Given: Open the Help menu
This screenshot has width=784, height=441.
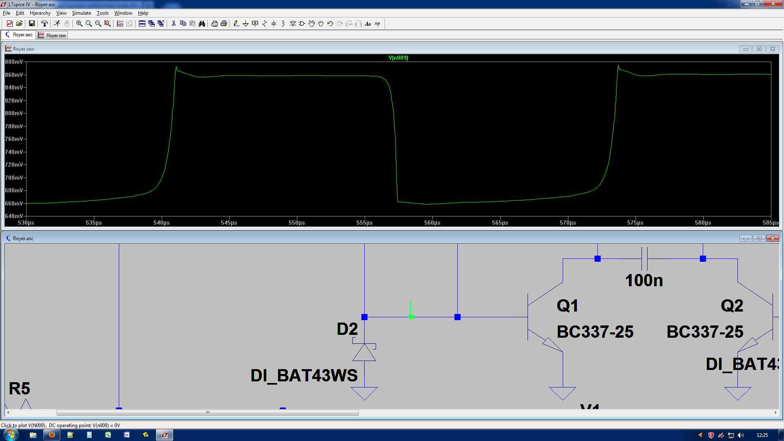Looking at the screenshot, I should tap(143, 13).
